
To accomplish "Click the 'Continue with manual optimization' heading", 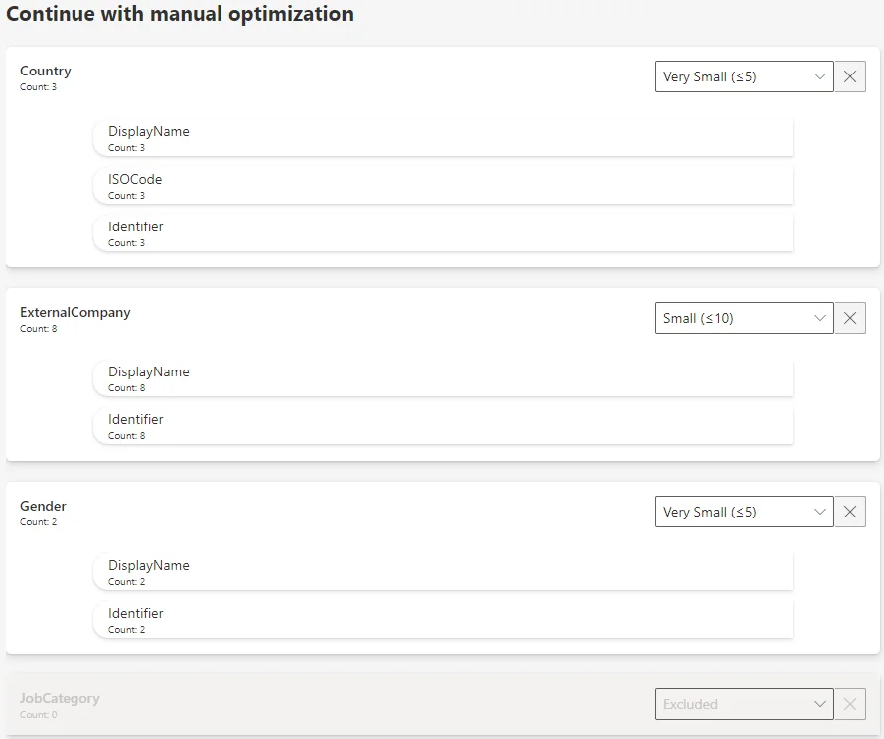I will pos(180,14).
